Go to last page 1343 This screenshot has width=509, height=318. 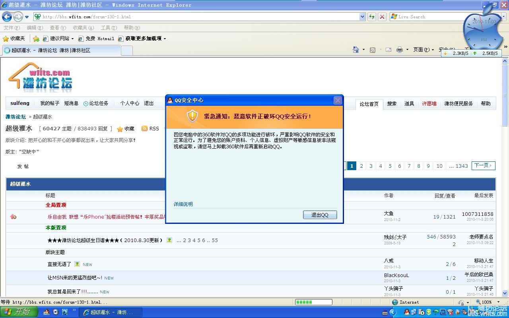click(458, 166)
